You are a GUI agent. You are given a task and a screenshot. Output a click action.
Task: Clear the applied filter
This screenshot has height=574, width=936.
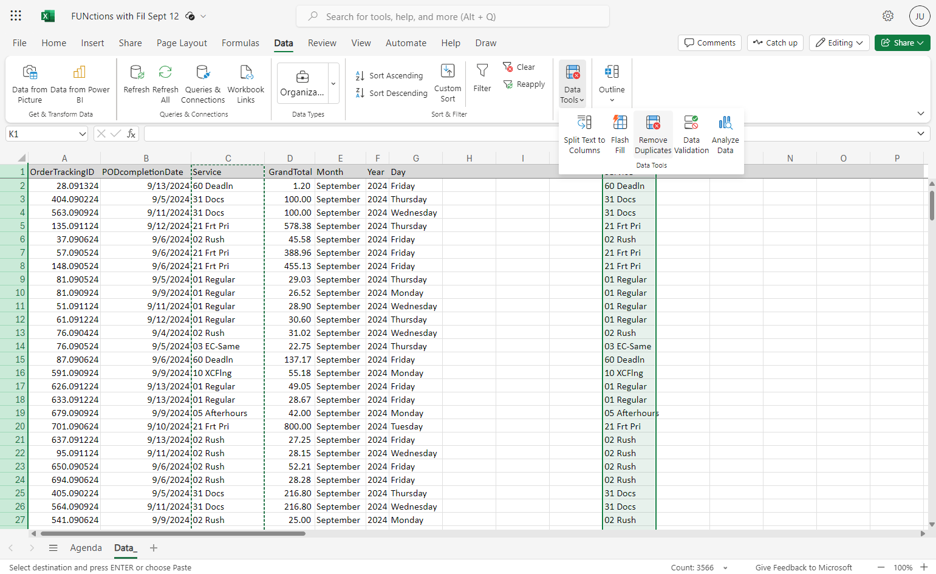pos(519,67)
